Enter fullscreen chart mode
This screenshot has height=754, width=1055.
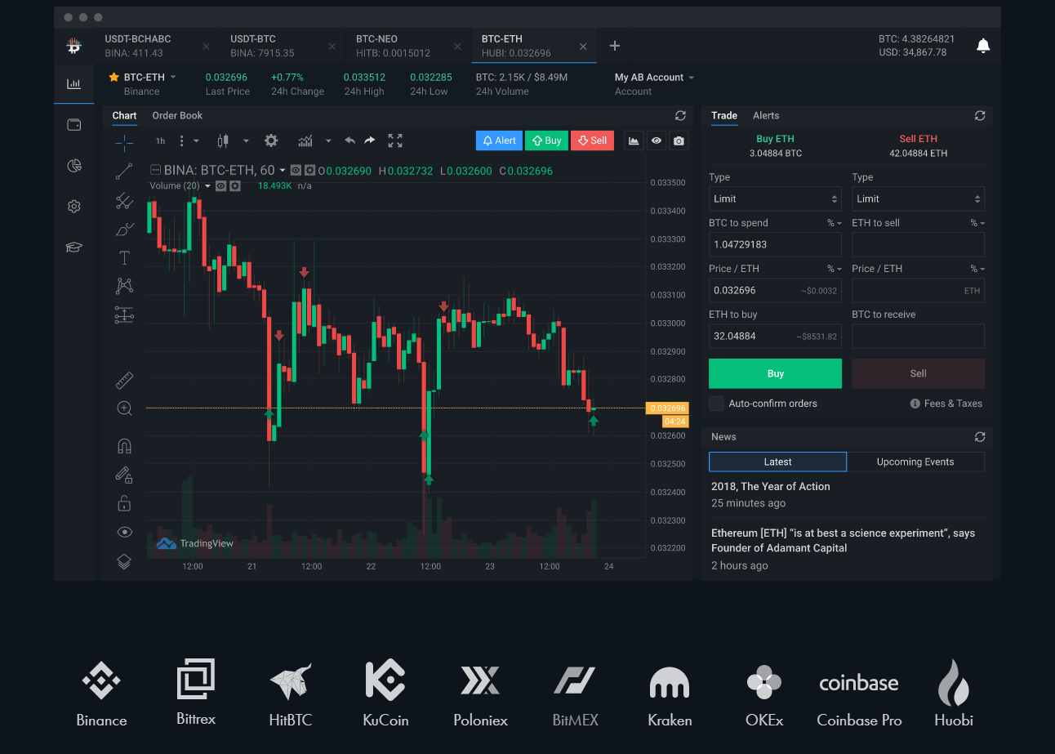(395, 141)
